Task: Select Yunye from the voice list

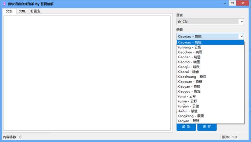Action: point(210,101)
